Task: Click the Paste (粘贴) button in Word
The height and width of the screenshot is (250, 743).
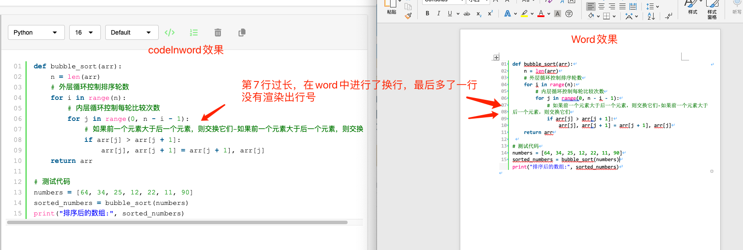Action: [391, 7]
